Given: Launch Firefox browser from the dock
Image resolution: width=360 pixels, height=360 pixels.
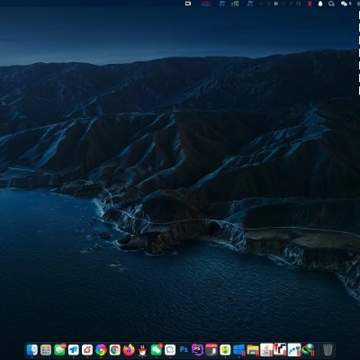Looking at the screenshot, I should 129,350.
